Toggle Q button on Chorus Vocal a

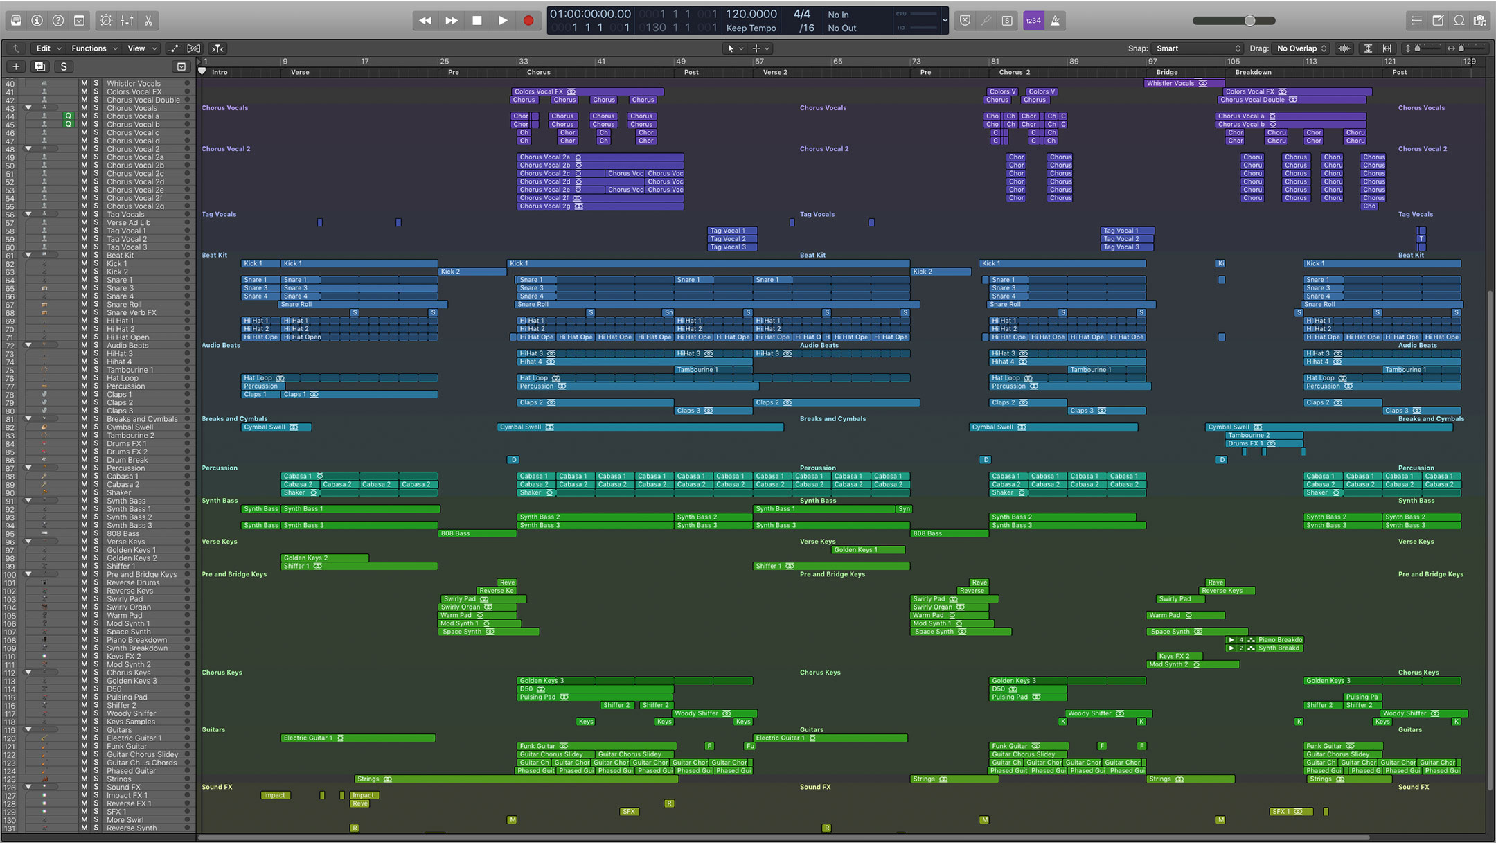68,116
